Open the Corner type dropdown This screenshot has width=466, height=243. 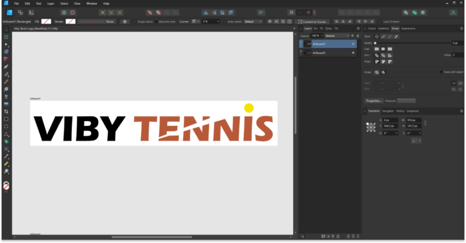(x=195, y=22)
